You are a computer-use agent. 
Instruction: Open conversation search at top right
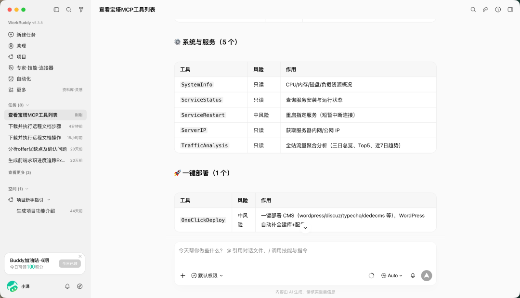click(x=473, y=10)
